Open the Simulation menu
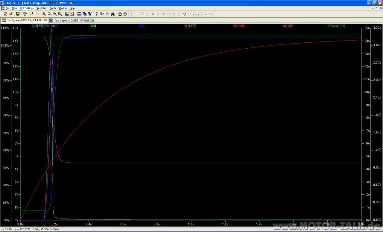 (42, 8)
